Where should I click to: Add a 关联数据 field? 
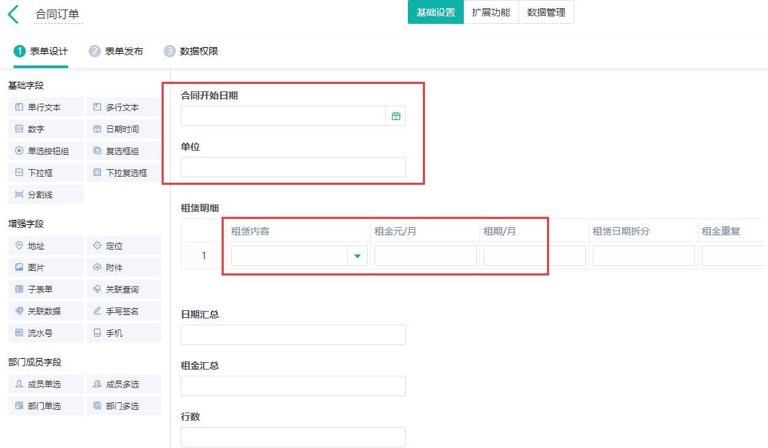[46, 311]
